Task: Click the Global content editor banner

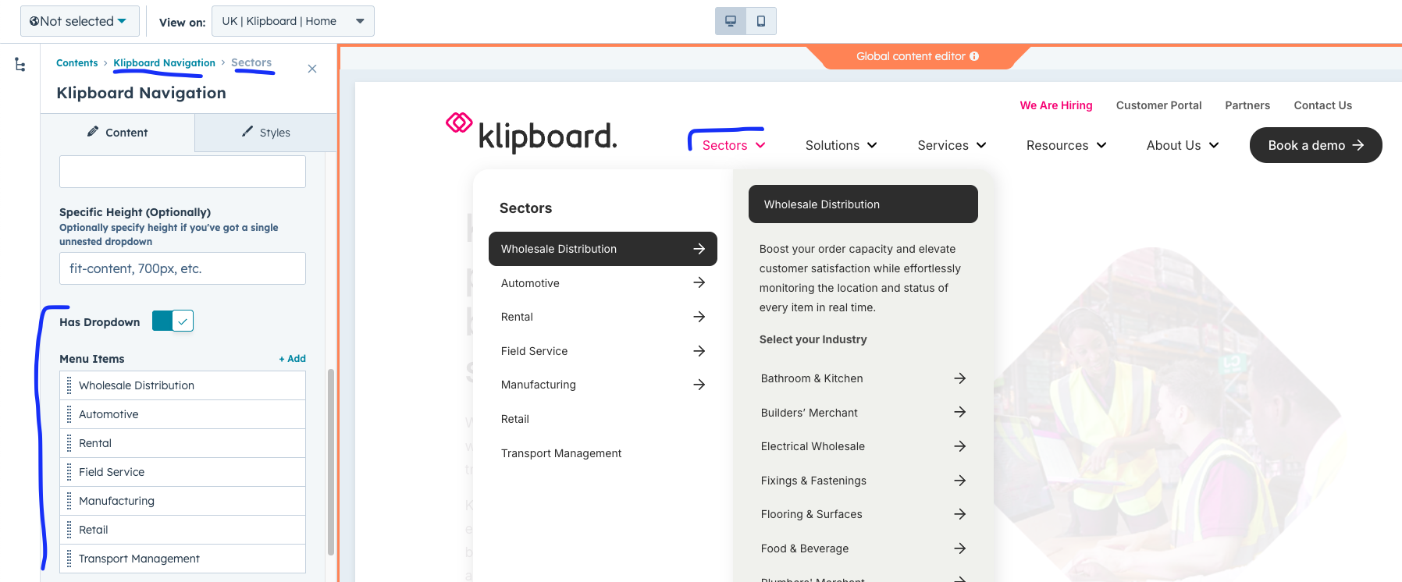Action: tap(917, 56)
